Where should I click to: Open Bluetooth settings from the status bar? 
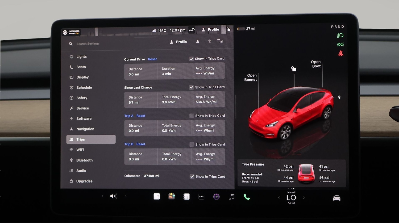coord(209,41)
